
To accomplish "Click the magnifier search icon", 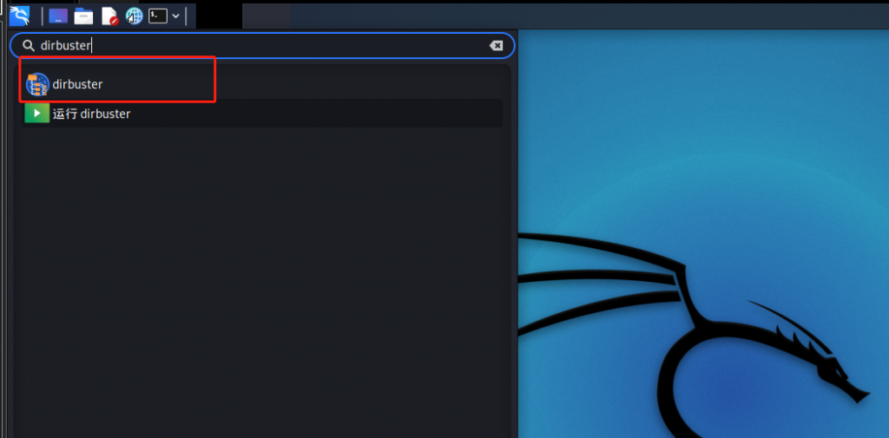I will click(29, 45).
